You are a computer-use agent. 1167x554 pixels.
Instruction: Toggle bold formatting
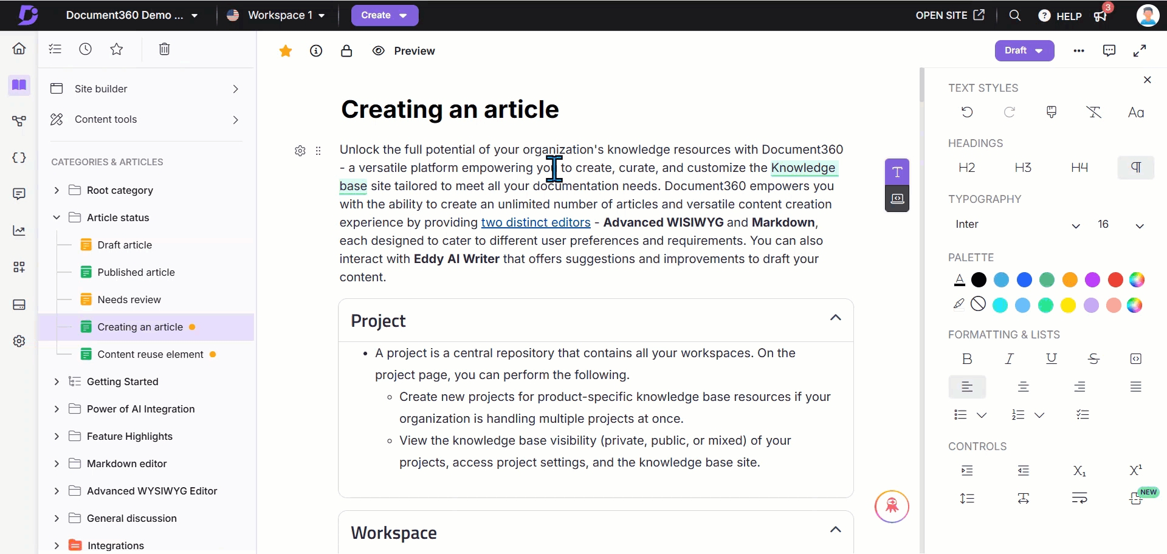[x=967, y=359]
